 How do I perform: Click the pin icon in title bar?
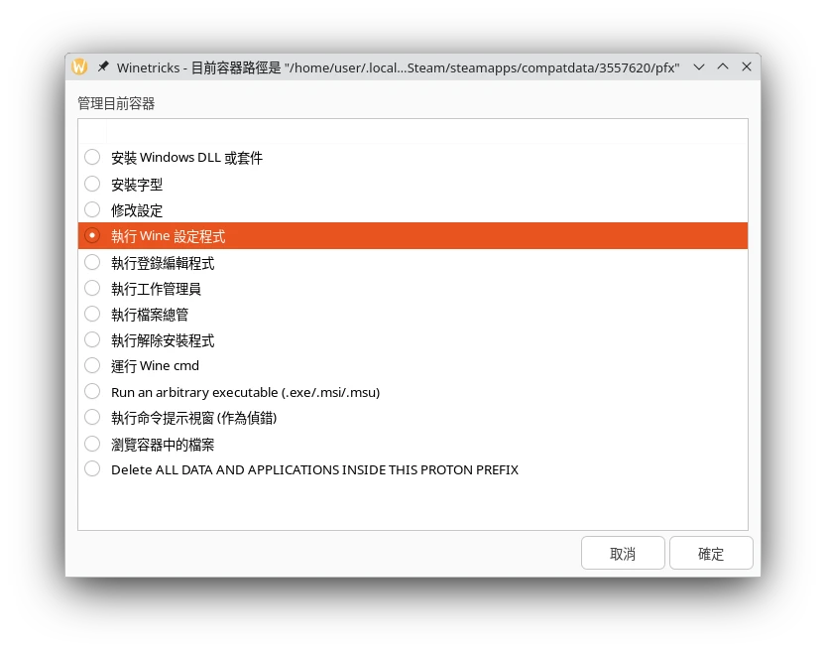pyautogui.click(x=103, y=66)
